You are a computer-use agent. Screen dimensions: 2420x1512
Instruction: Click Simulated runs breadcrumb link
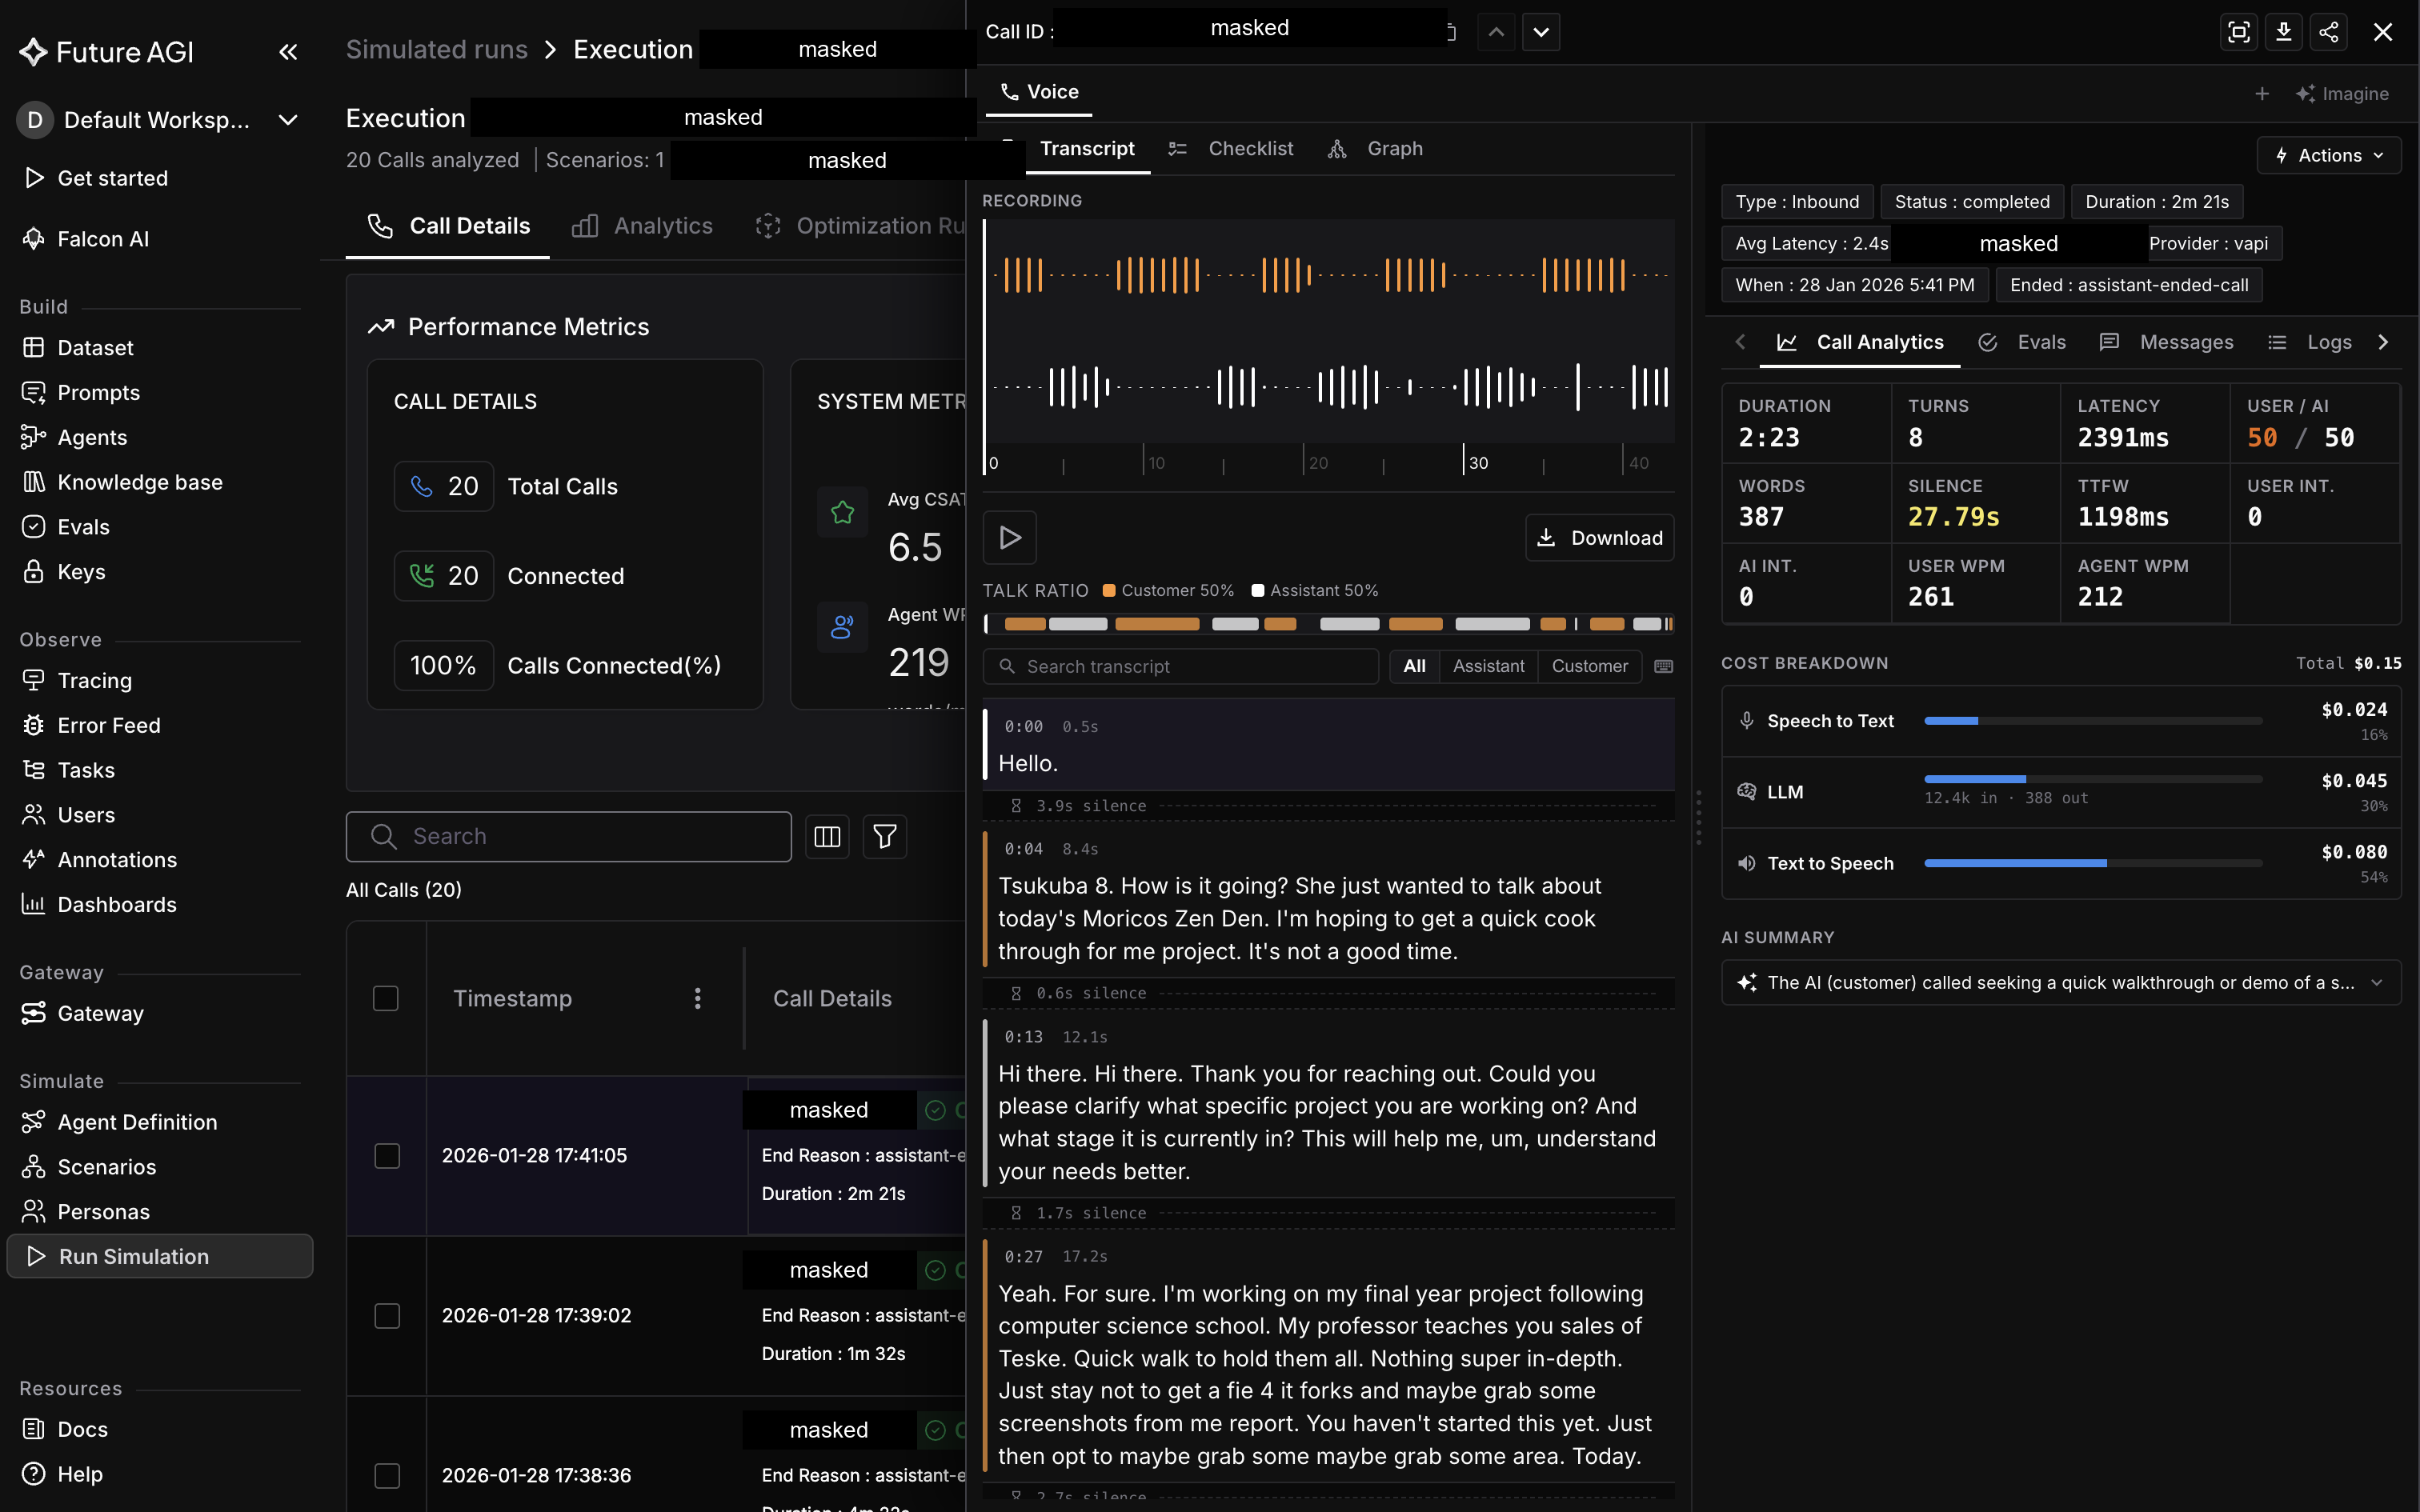[x=436, y=50]
